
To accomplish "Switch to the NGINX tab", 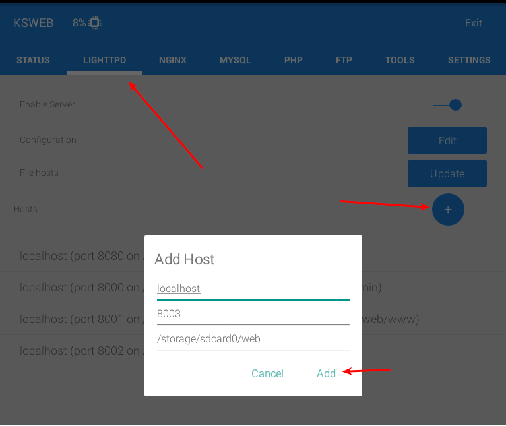I will (173, 60).
